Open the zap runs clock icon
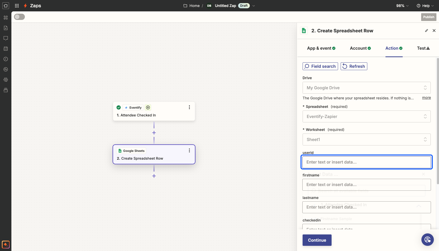The width and height of the screenshot is (439, 251). (6, 59)
